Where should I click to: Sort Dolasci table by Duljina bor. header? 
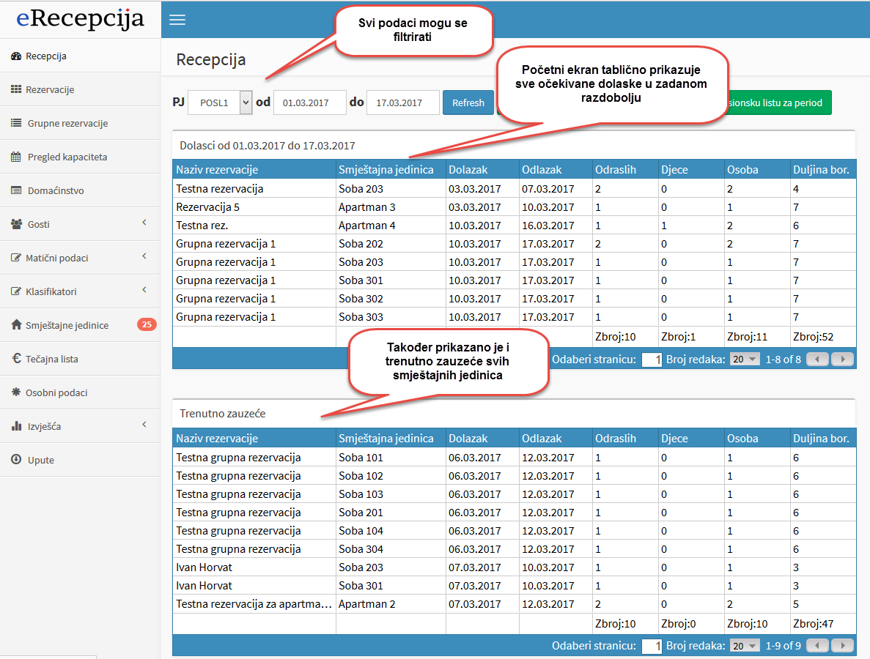(x=823, y=170)
